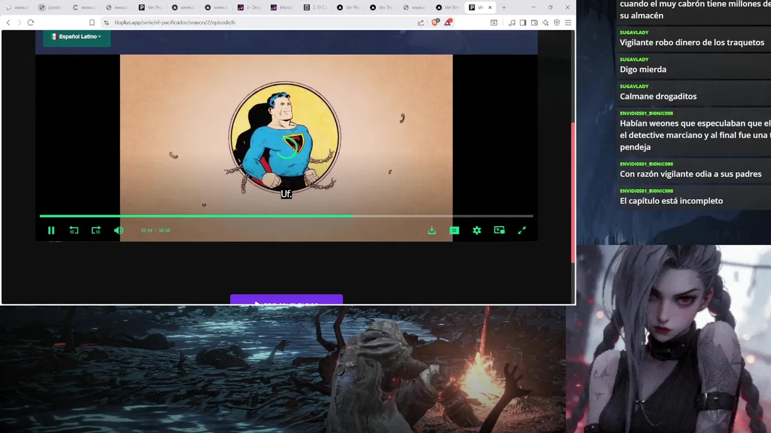The height and width of the screenshot is (433, 771).
Task: Click chat message 'Digo mierda'
Action: point(643,69)
